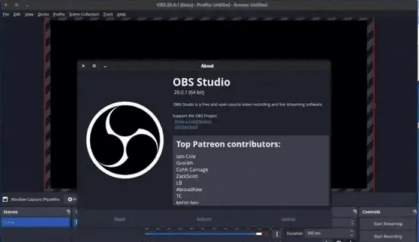Maximize the About dialog window
This screenshot has width=419, height=242.
pyautogui.click(x=94, y=66)
